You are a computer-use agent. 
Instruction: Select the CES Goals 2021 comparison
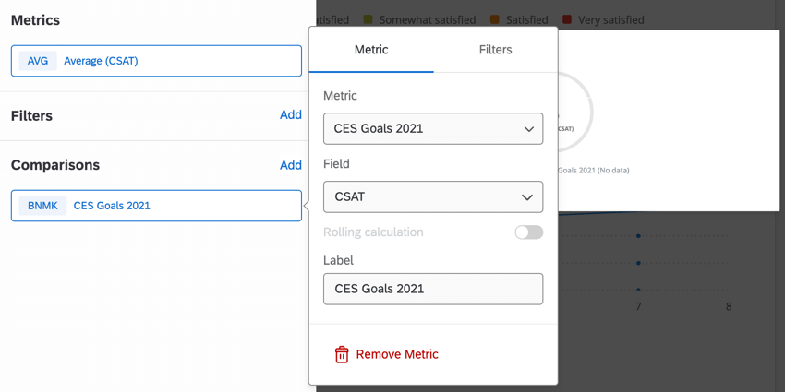[112, 206]
